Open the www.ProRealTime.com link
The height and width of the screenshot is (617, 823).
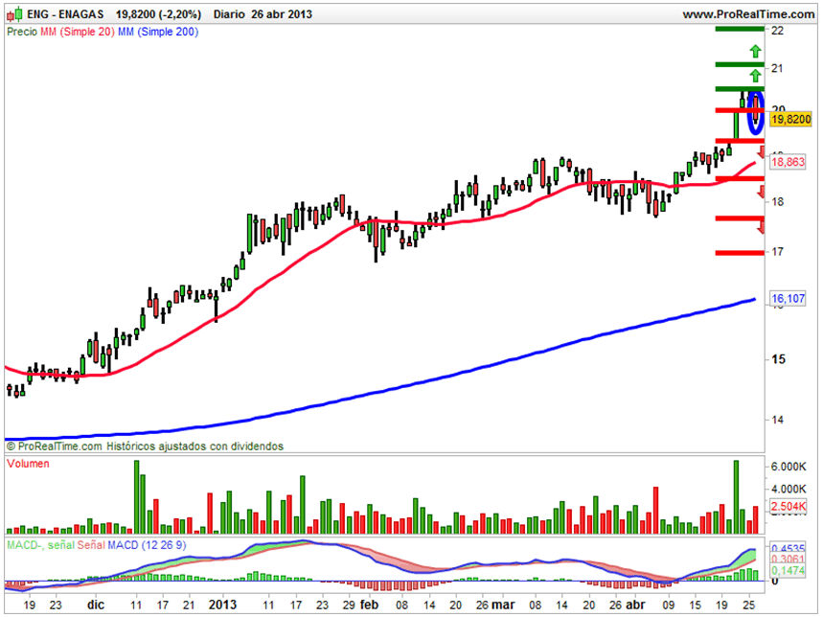[748, 14]
